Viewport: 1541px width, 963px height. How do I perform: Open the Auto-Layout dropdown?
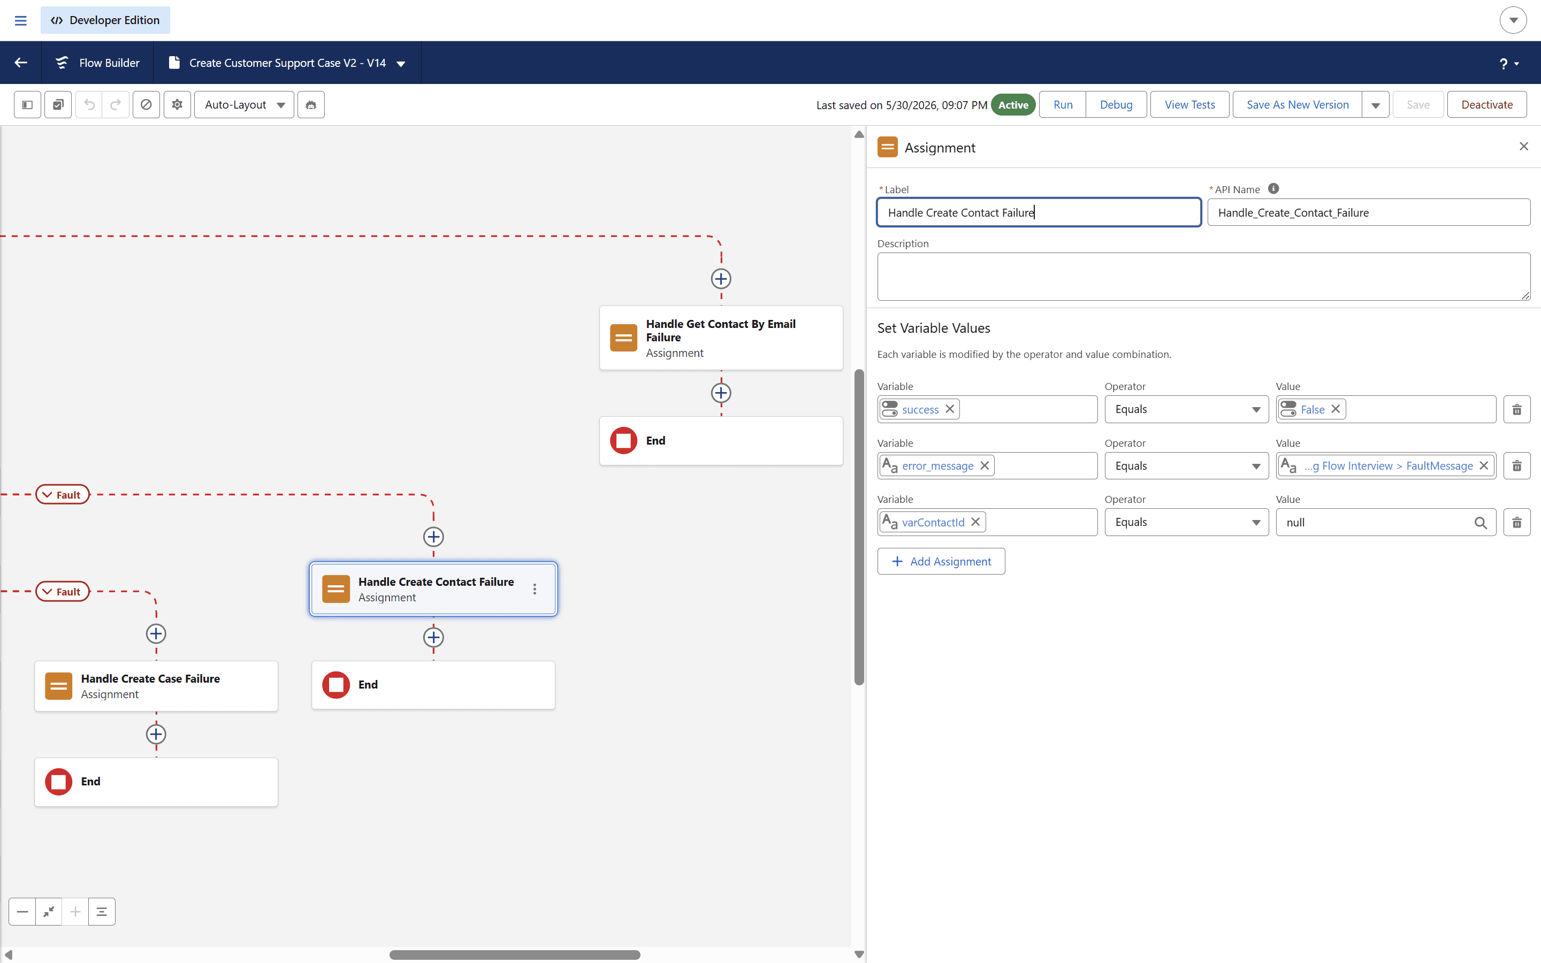coord(244,104)
